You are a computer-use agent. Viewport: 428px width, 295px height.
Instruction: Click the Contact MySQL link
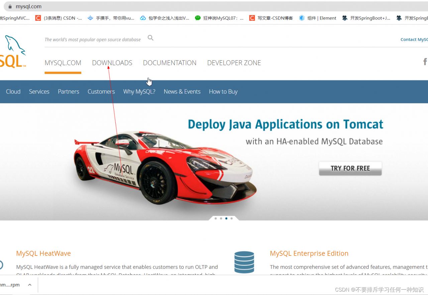coord(414,40)
